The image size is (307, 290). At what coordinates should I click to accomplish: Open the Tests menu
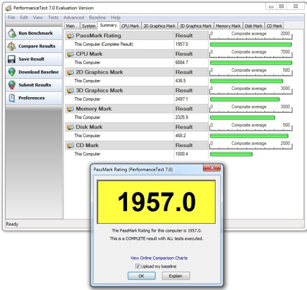pos(53,18)
